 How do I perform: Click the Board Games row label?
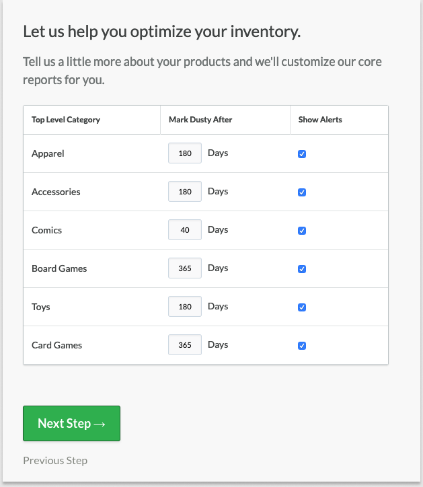(x=59, y=268)
